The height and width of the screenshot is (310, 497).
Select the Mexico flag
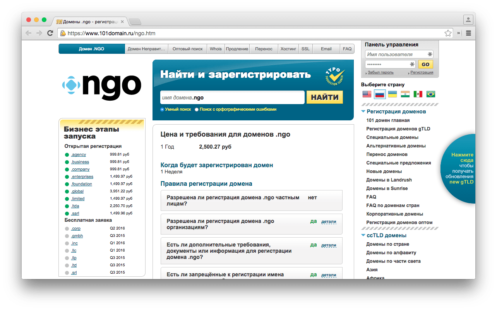[x=418, y=94]
